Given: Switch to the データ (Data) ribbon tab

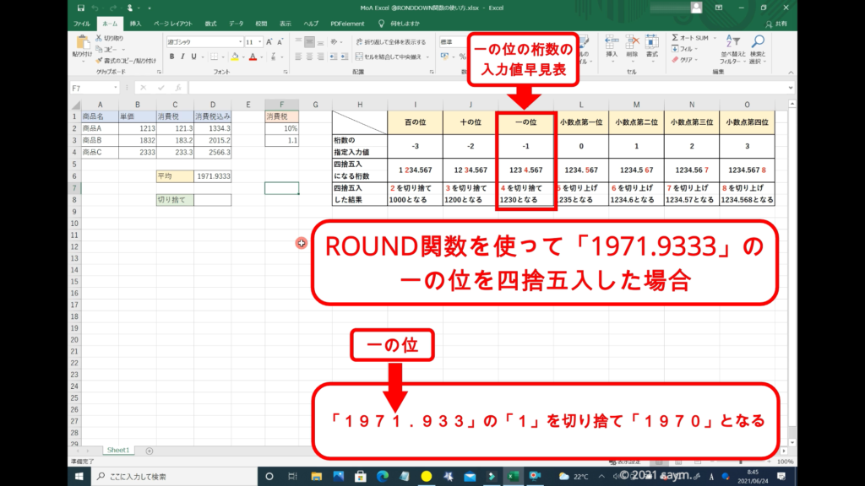Looking at the screenshot, I should pyautogui.click(x=236, y=24).
